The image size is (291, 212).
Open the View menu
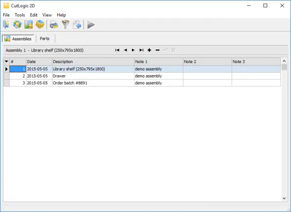47,15
